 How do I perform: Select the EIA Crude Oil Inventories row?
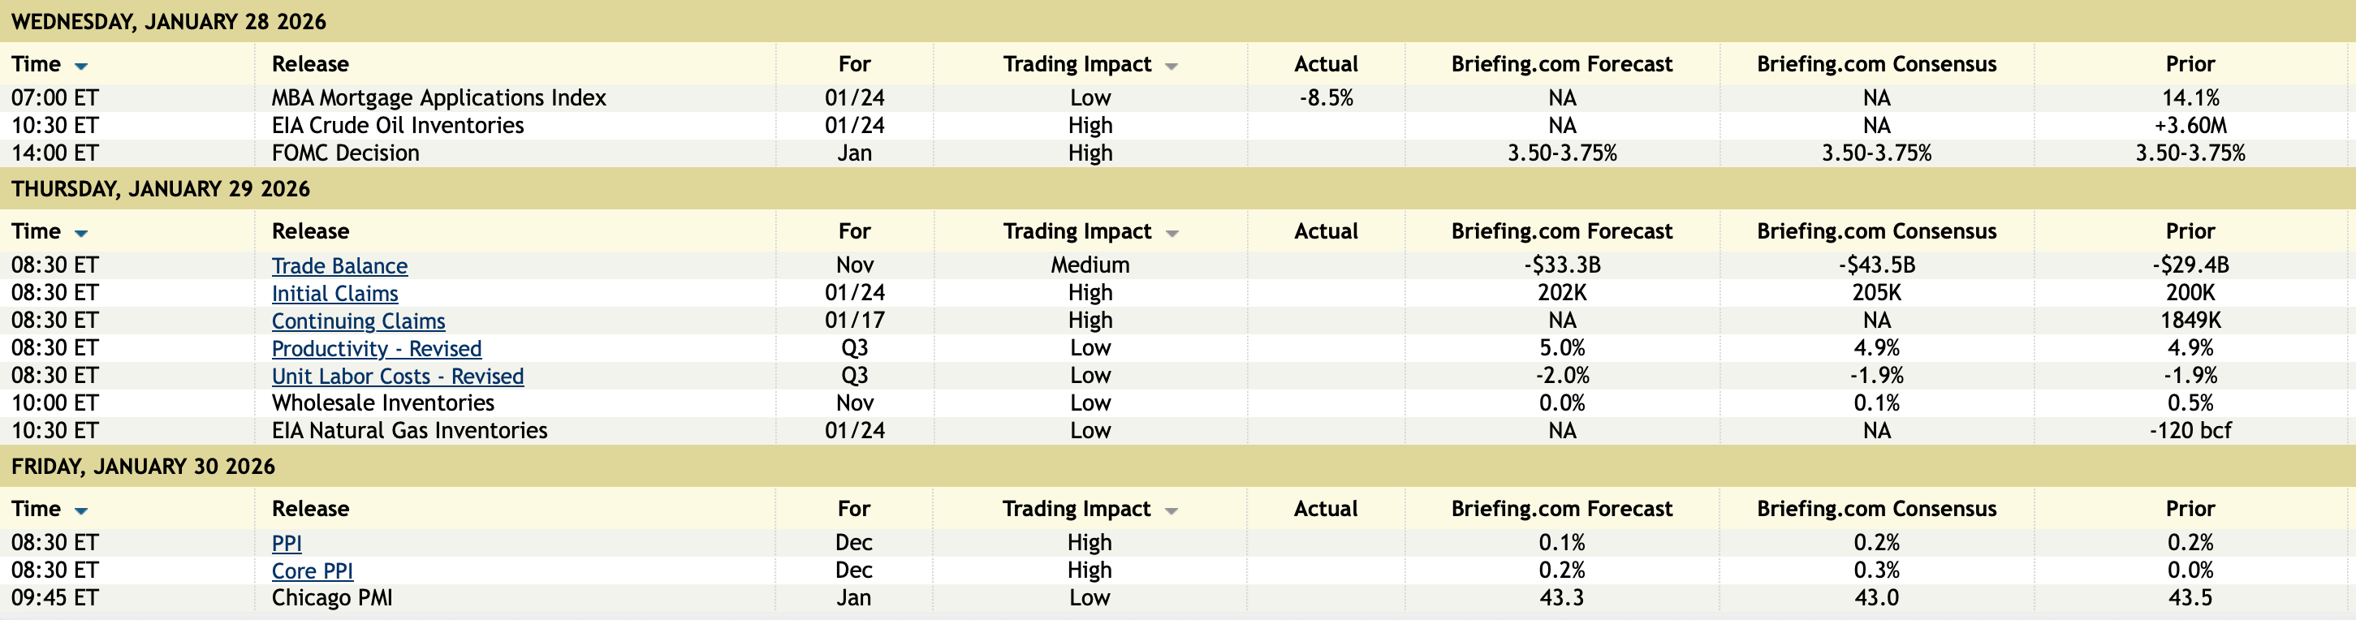pos(397,125)
